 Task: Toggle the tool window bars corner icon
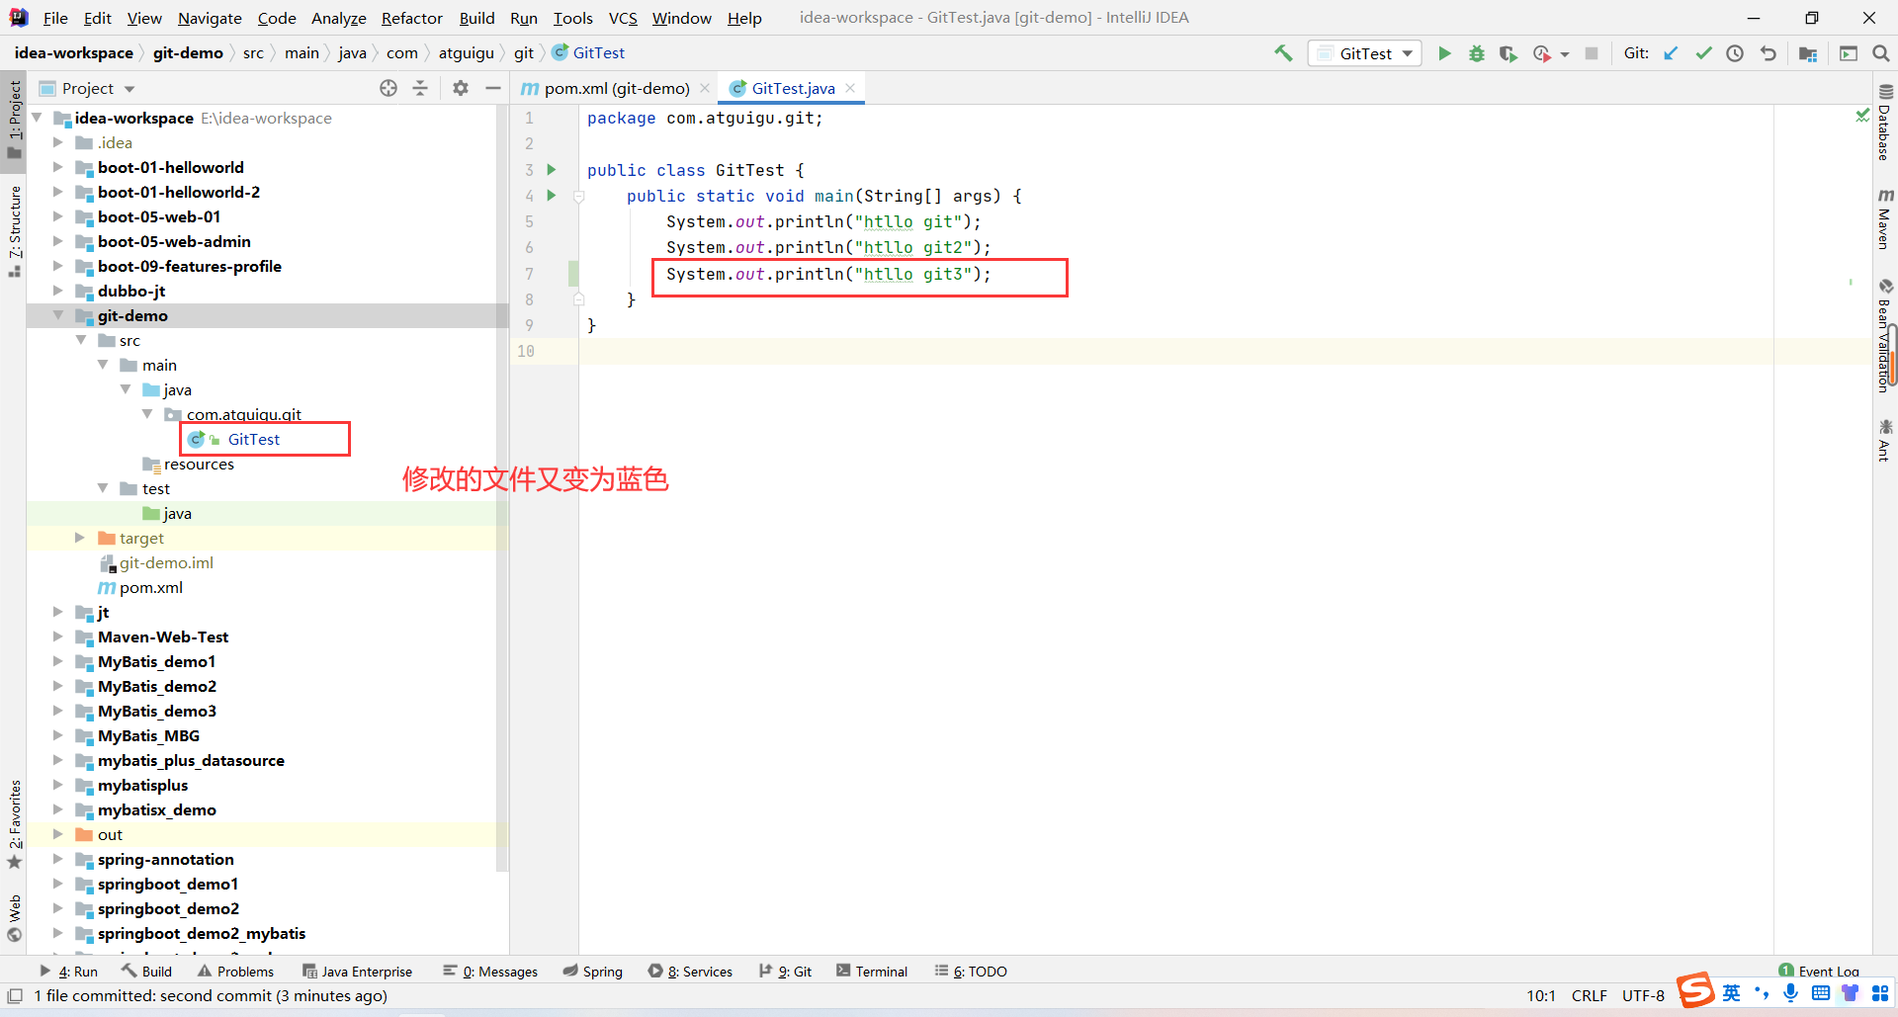click(x=15, y=995)
